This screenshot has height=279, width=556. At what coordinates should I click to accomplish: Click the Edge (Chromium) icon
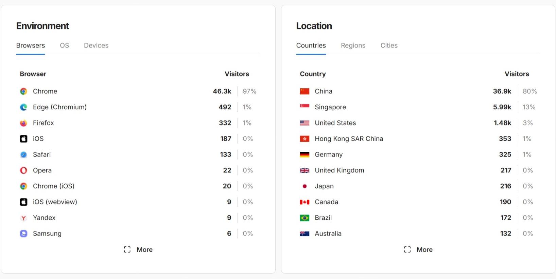coord(23,107)
